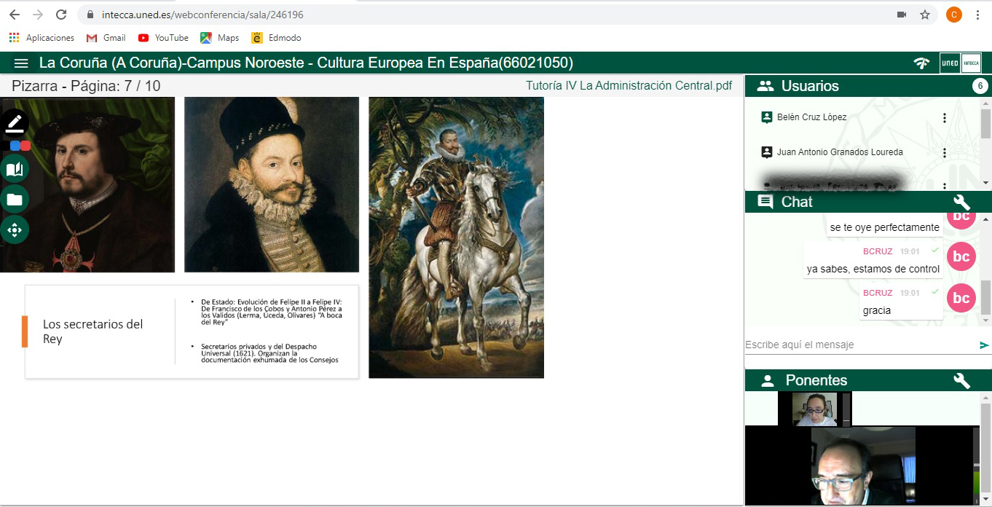Open Chrome's three-dot menu
The height and width of the screenshot is (507, 992).
(977, 15)
